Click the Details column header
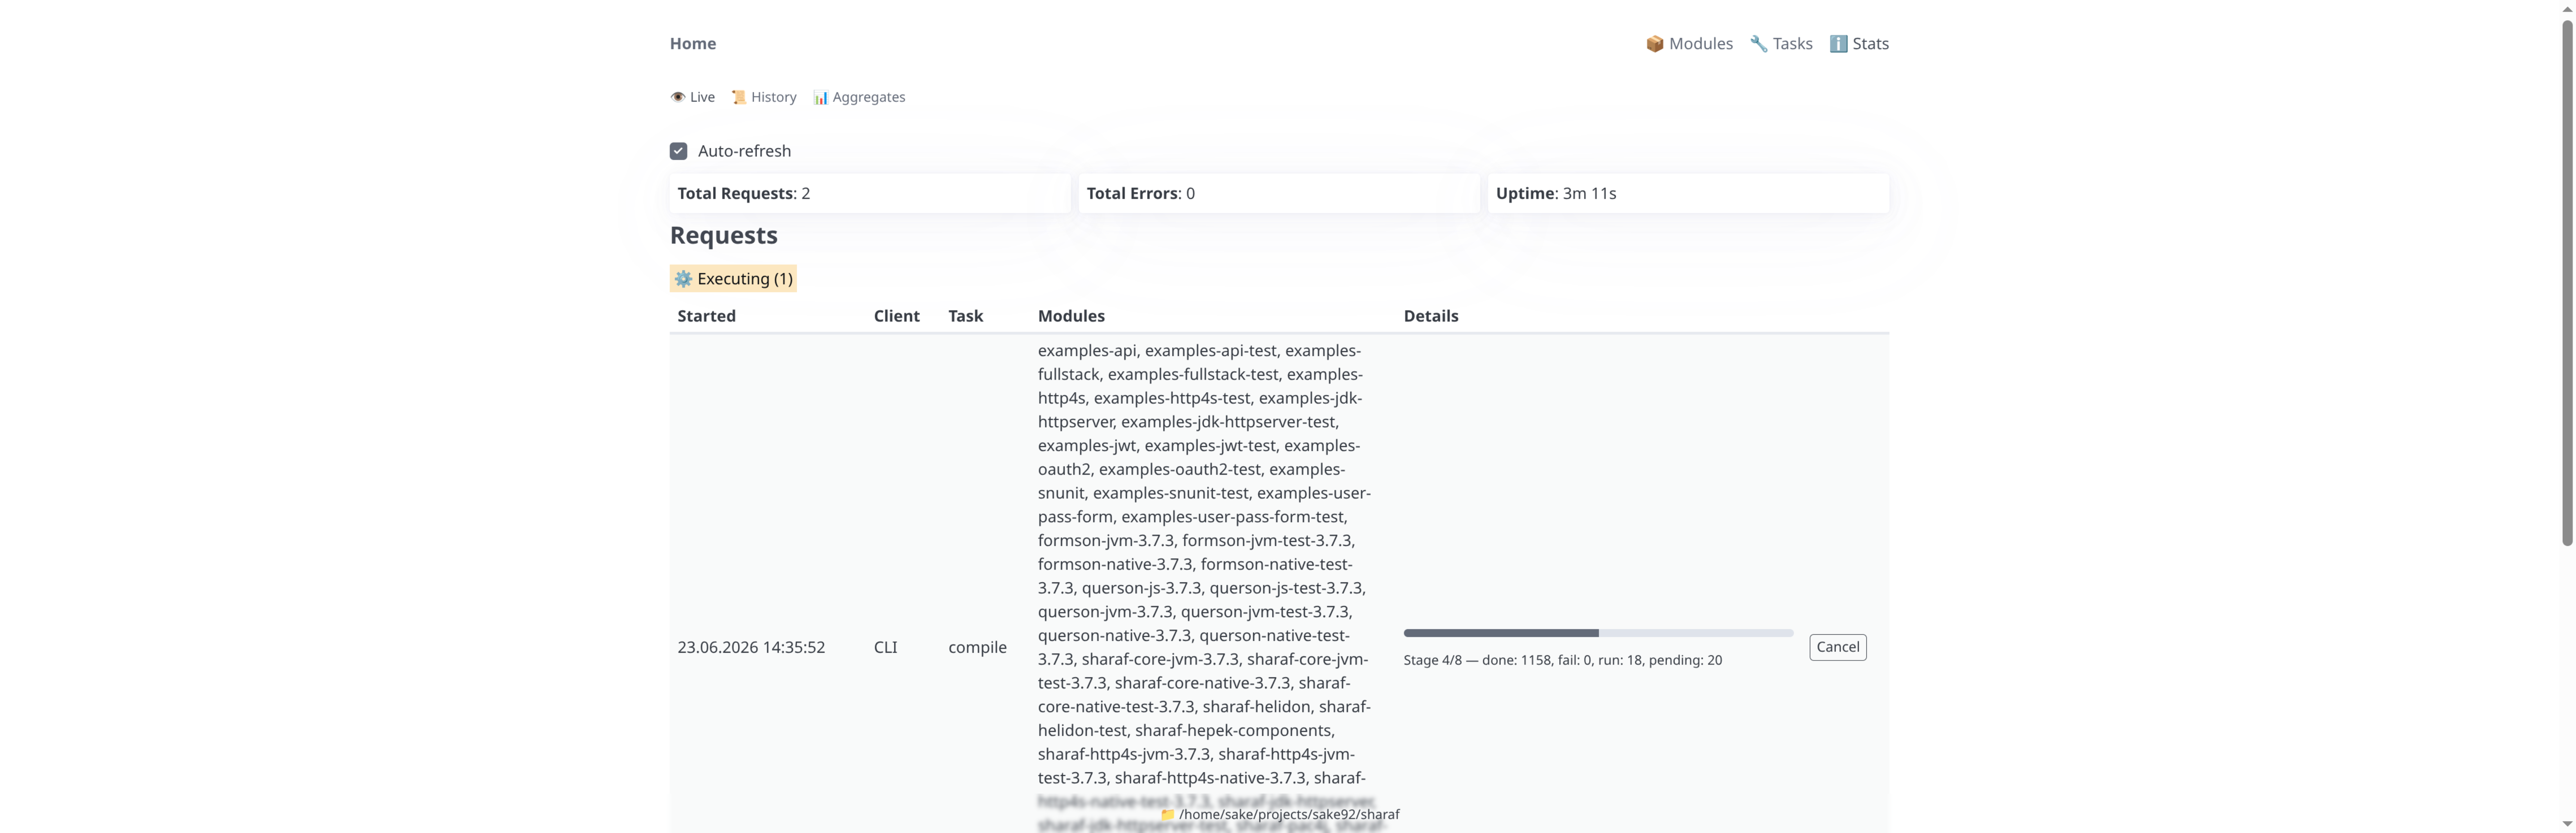The width and height of the screenshot is (2576, 833). click(1431, 316)
